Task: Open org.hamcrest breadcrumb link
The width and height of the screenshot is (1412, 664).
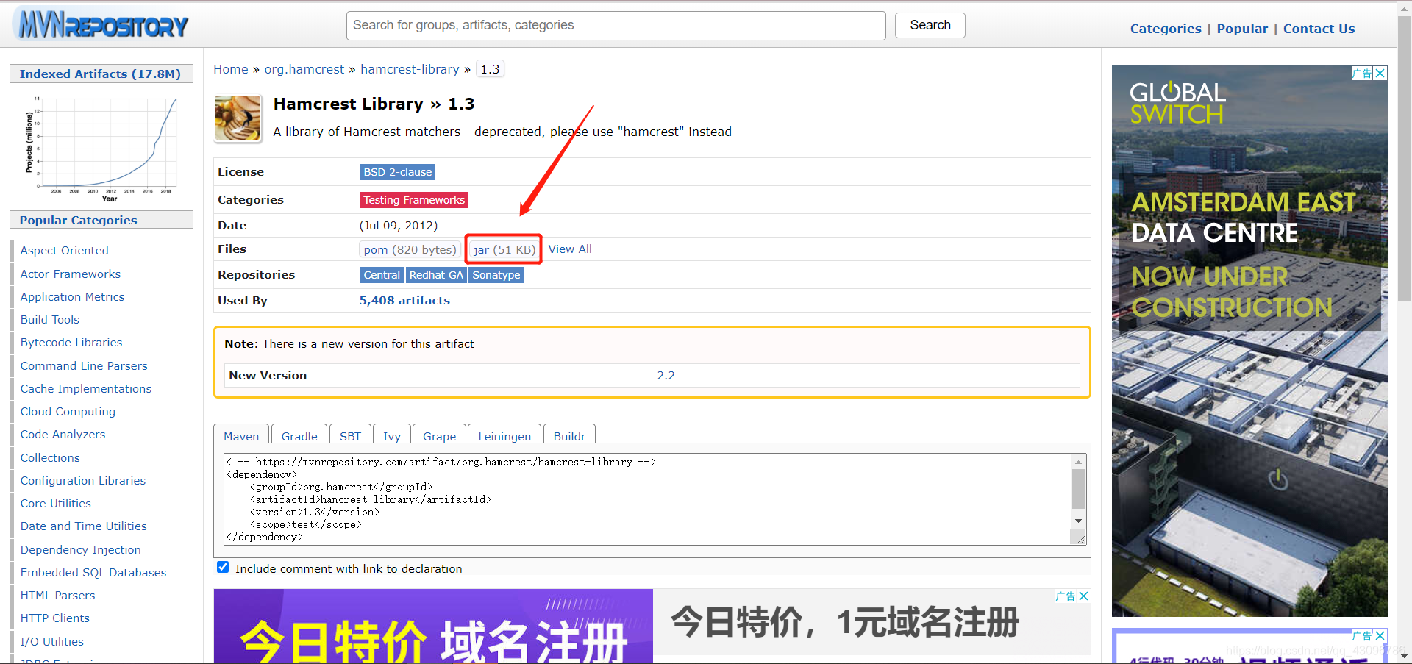Action: (304, 69)
